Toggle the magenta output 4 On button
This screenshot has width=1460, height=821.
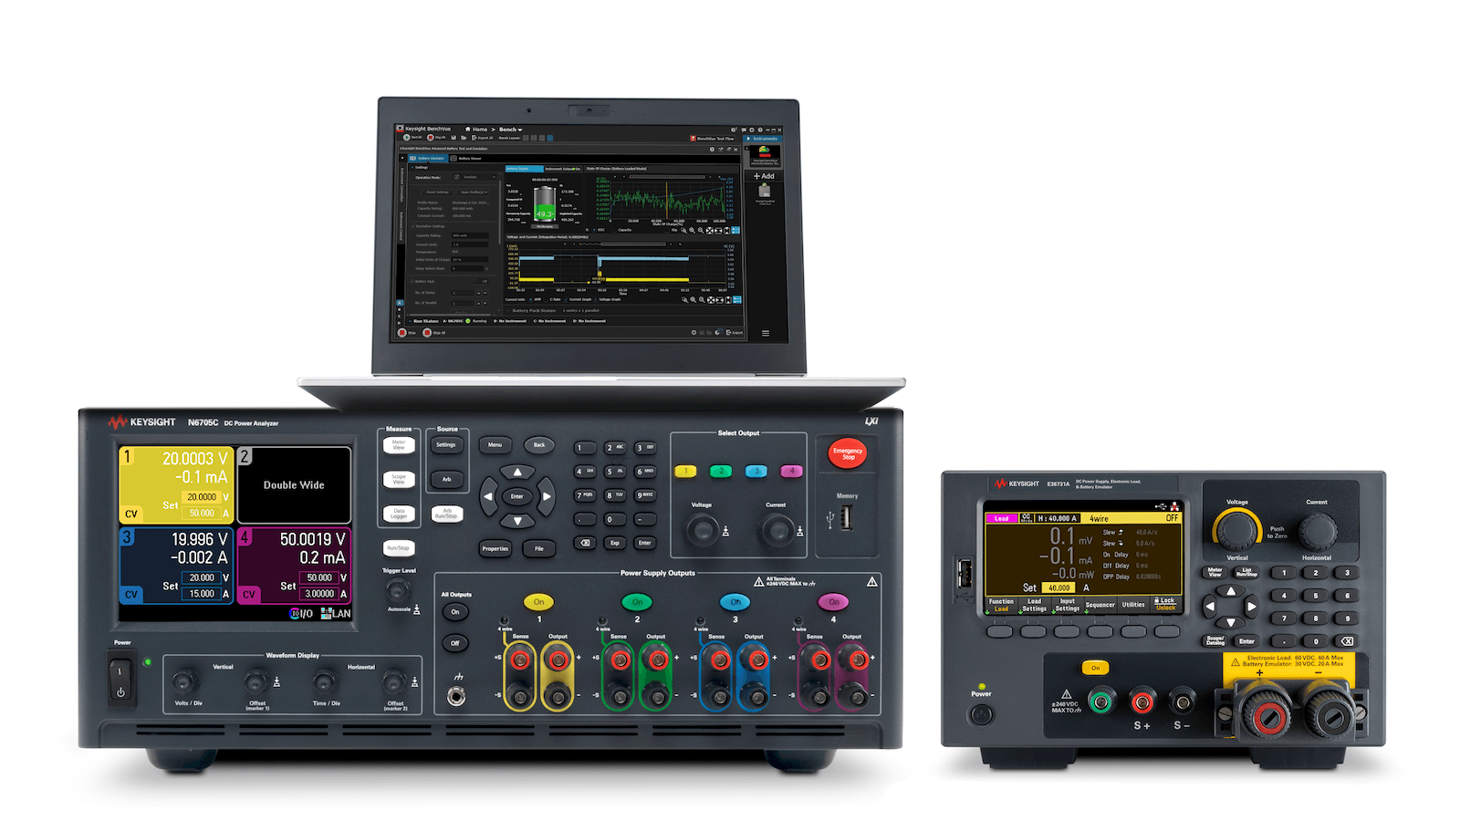(833, 602)
